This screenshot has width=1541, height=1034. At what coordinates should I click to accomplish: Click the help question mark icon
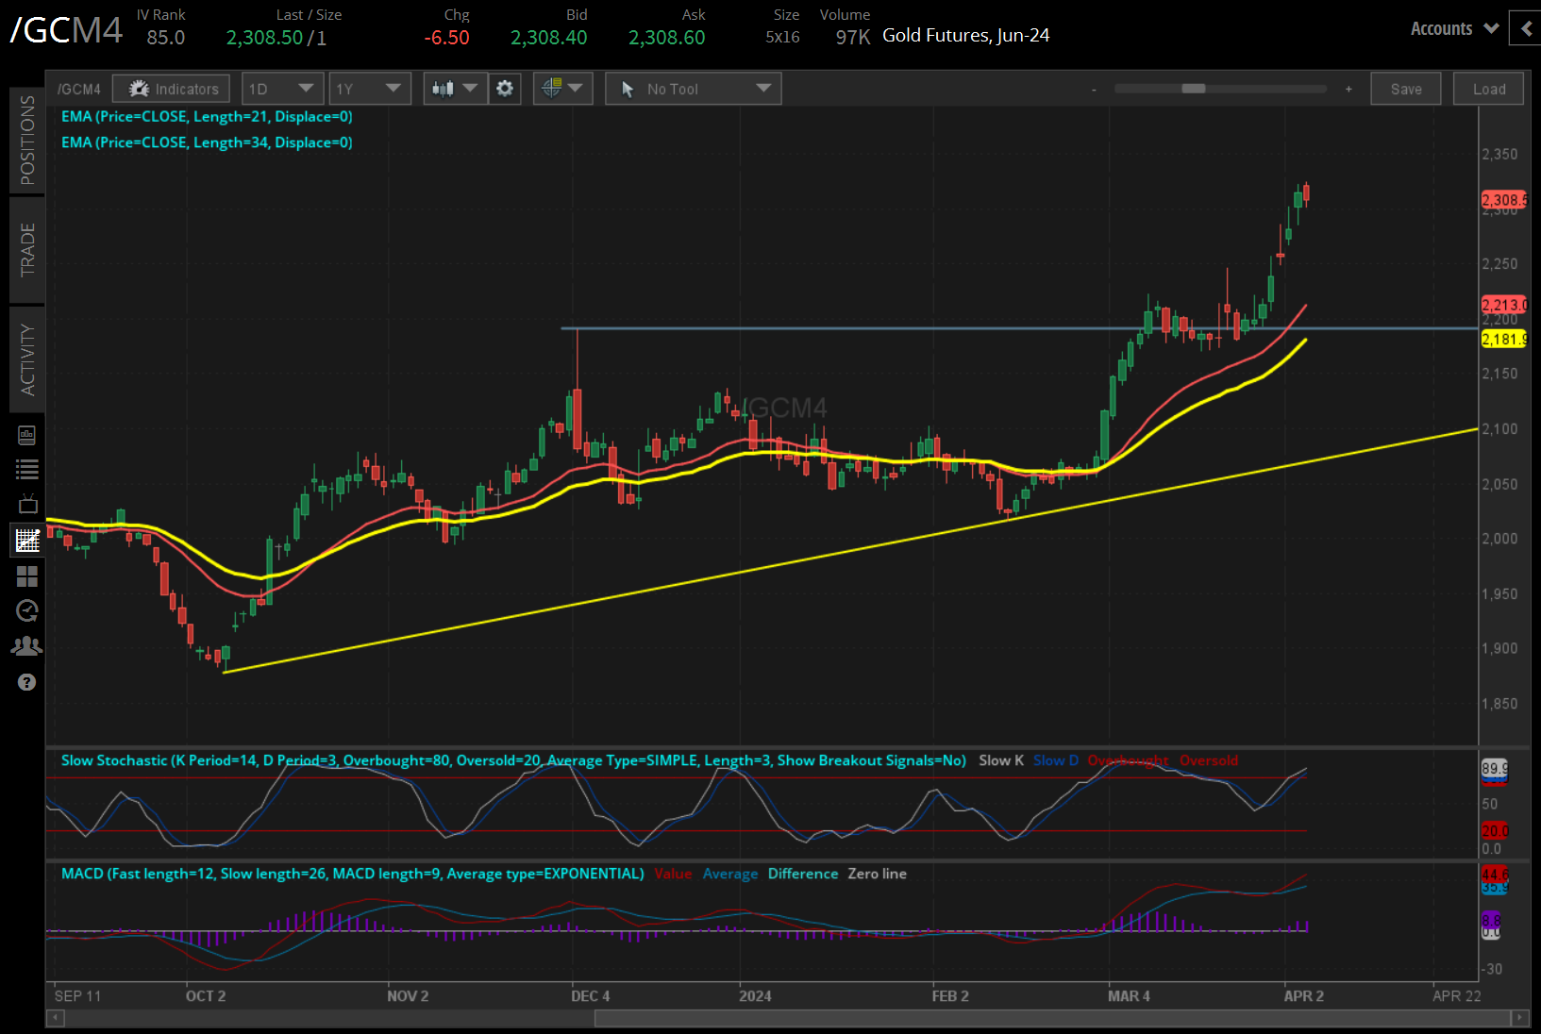coord(27,682)
